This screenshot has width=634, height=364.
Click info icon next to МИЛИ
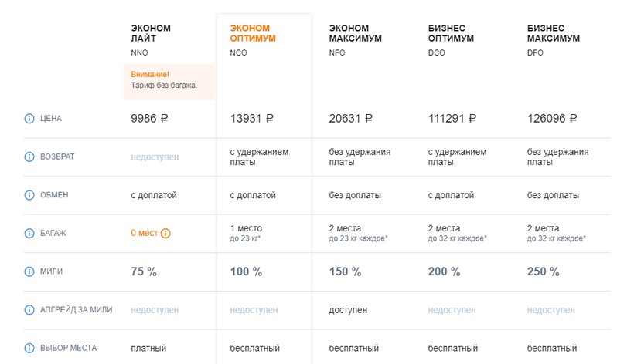tap(29, 271)
